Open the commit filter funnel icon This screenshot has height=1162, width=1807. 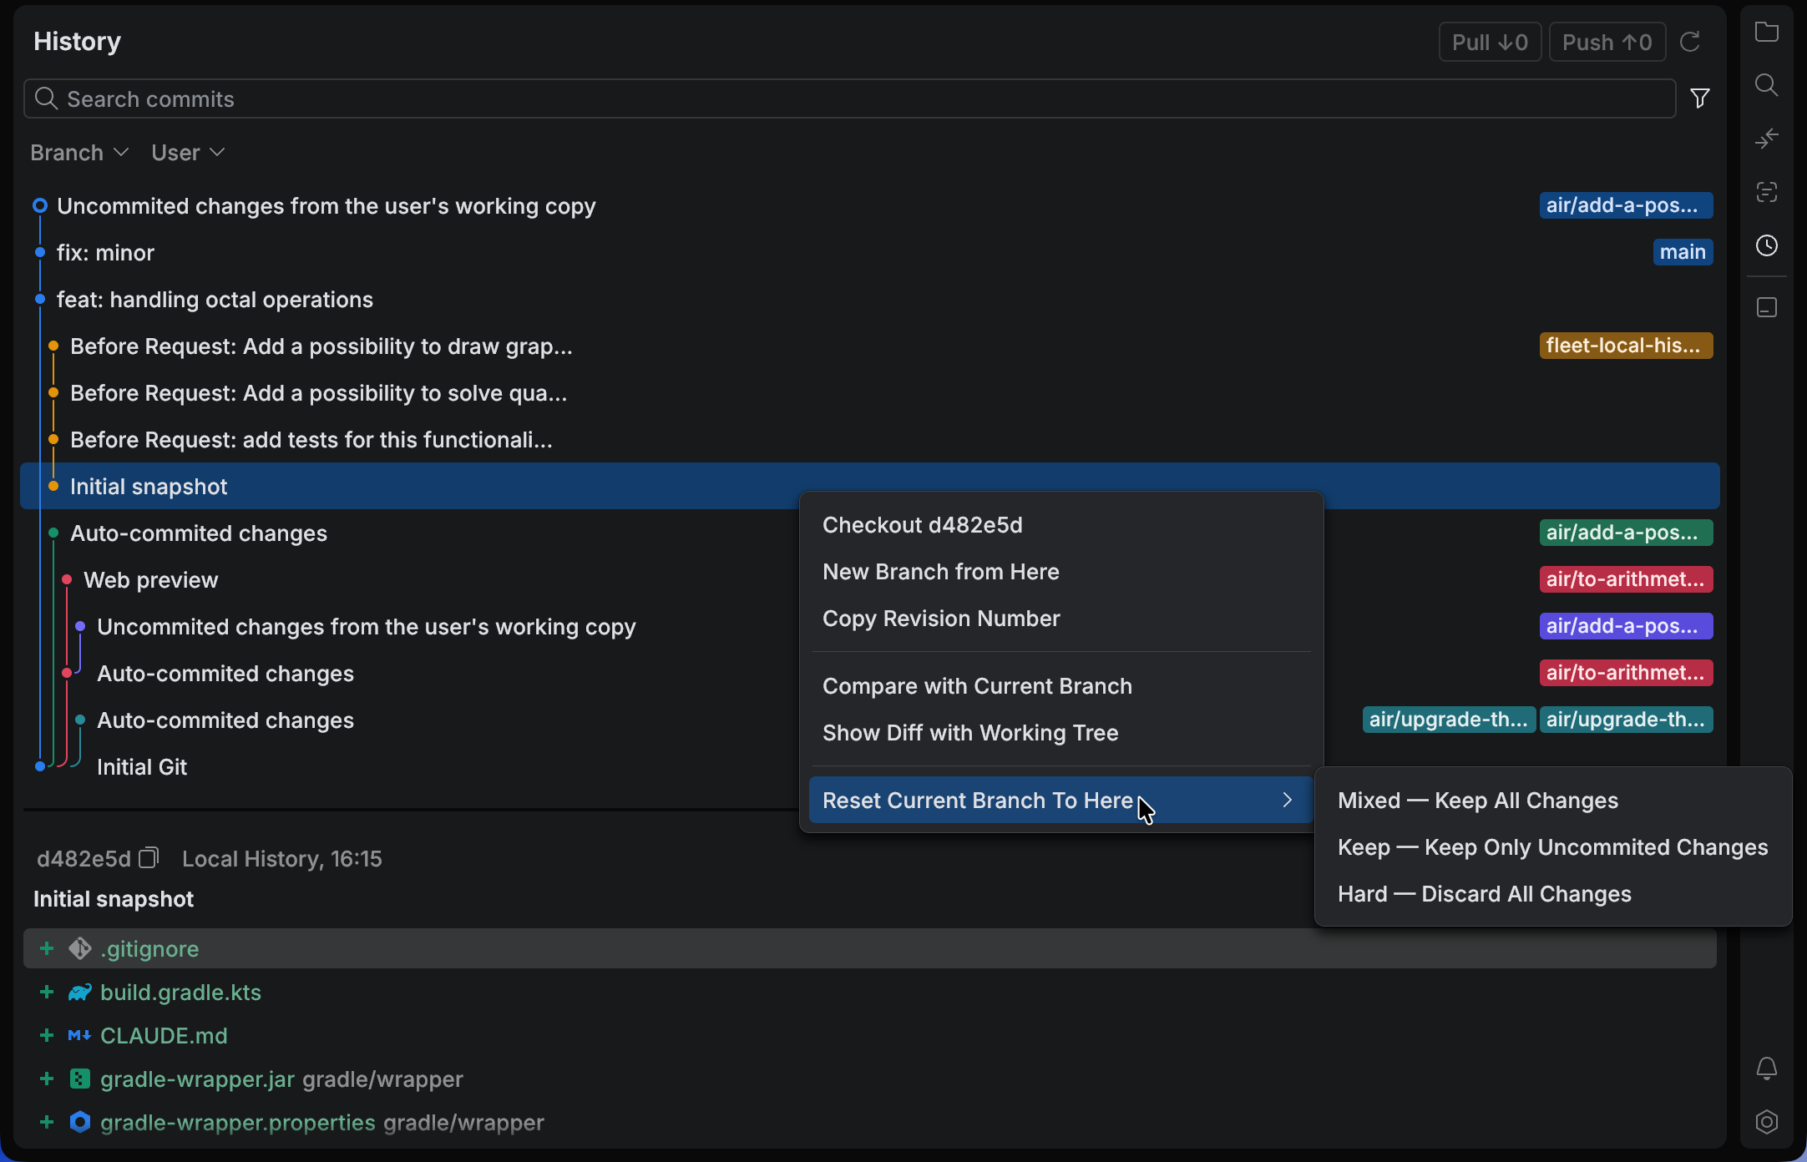[x=1699, y=99]
